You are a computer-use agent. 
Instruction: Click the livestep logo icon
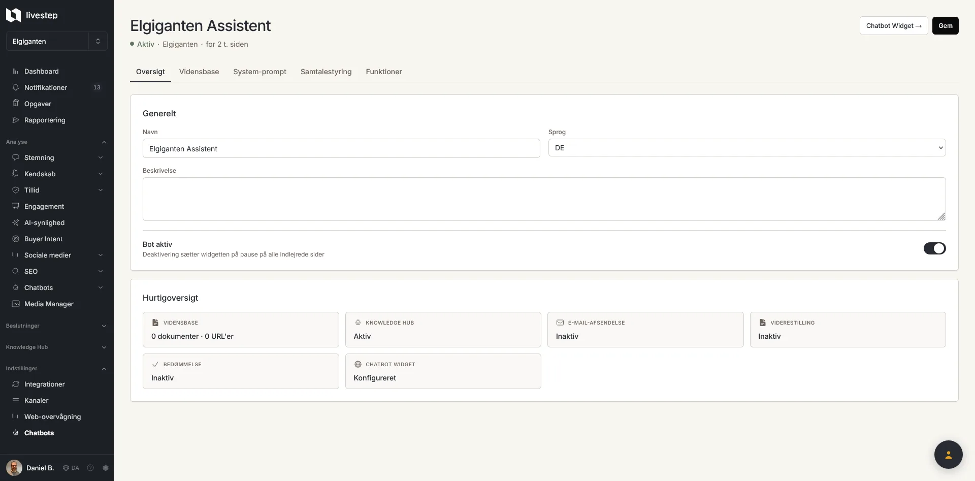click(13, 15)
